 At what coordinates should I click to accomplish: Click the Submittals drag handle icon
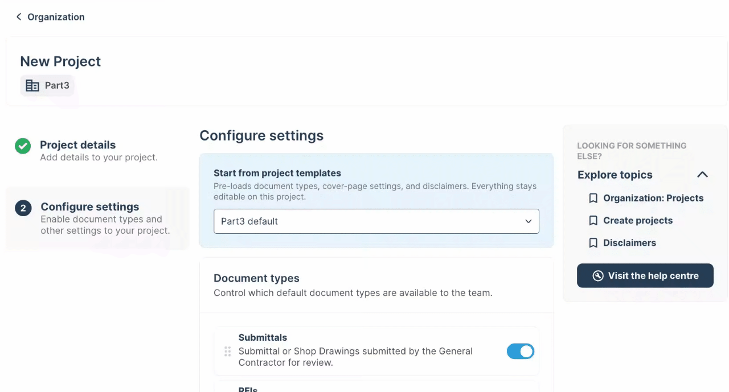click(227, 352)
